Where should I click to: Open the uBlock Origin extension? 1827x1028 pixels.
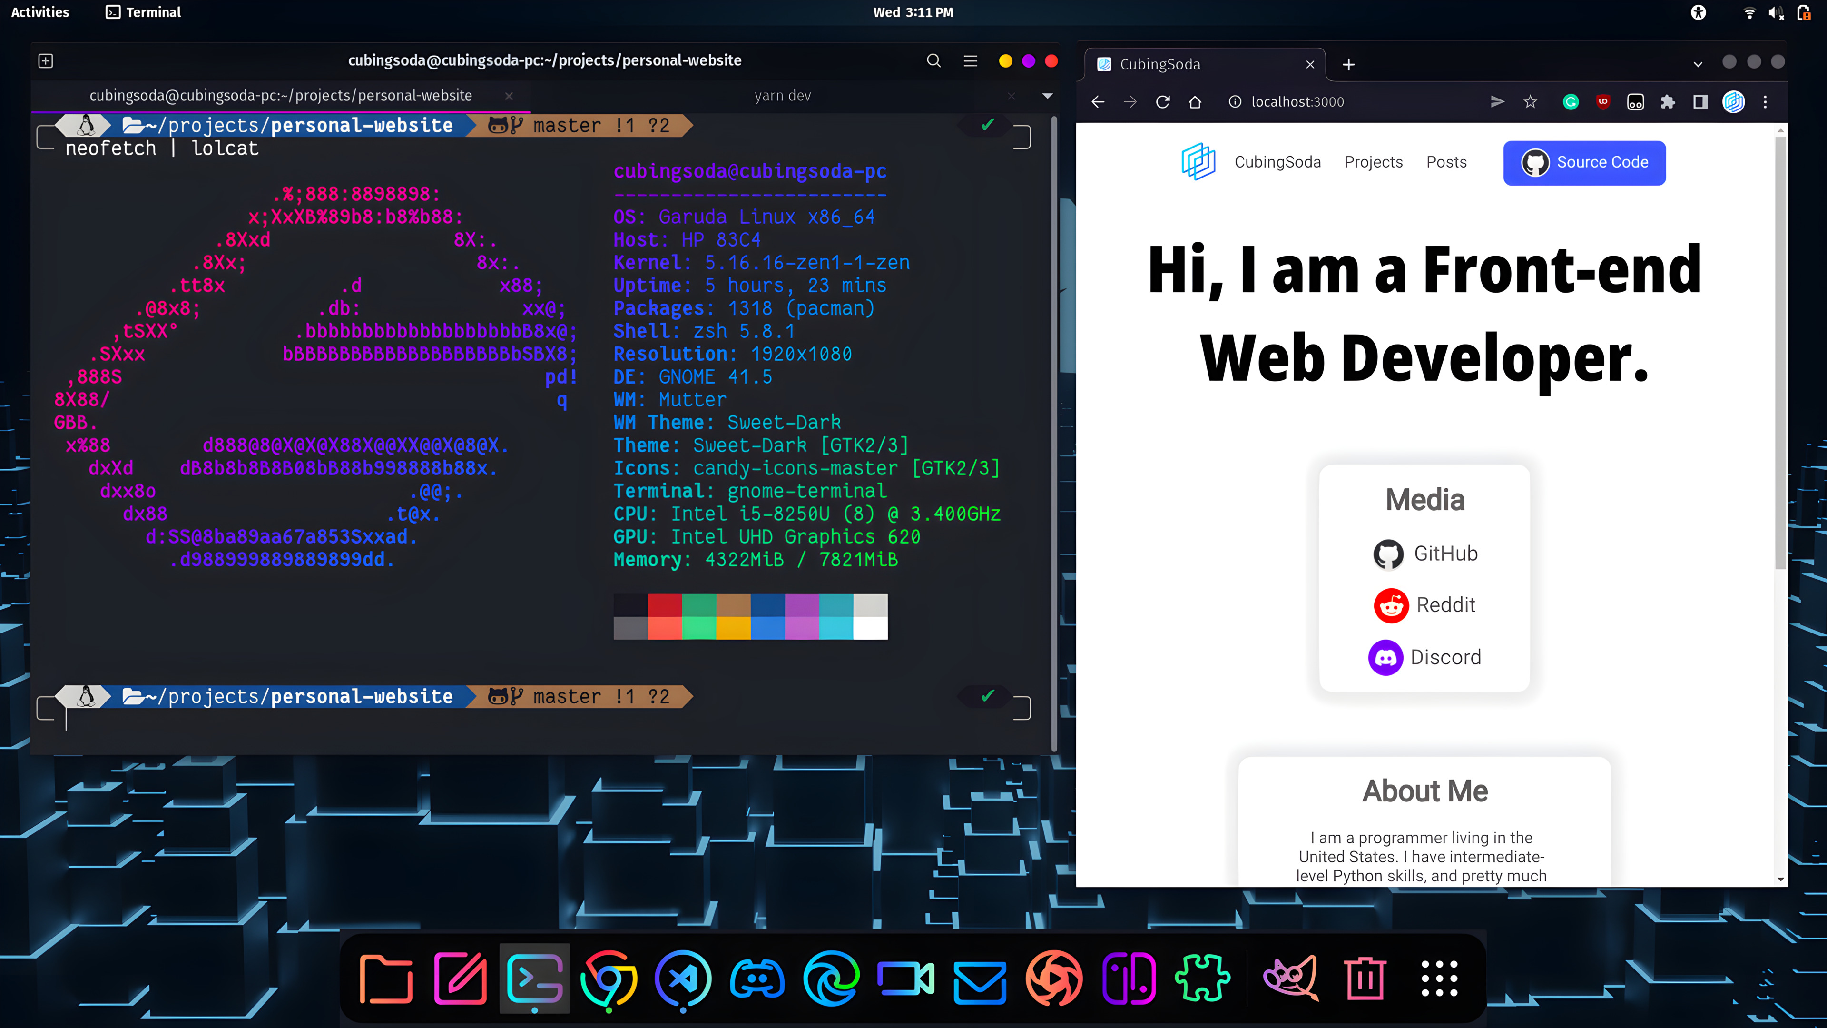point(1603,102)
